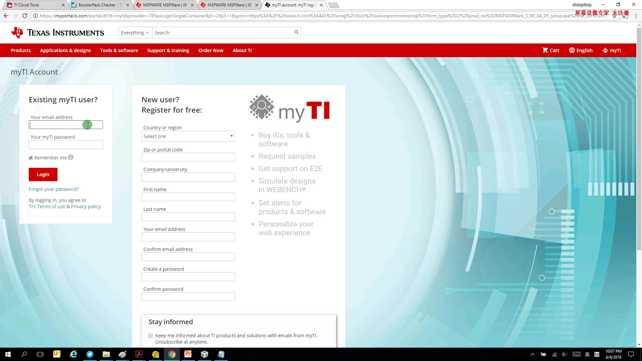Viewport: 642px width, 361px height.
Task: Close the myTI account login tab
Action: tap(321, 5)
